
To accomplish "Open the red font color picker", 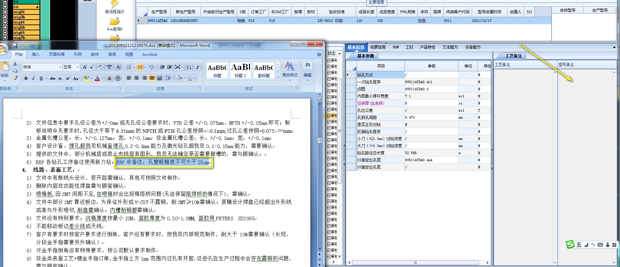I will 102,78.
